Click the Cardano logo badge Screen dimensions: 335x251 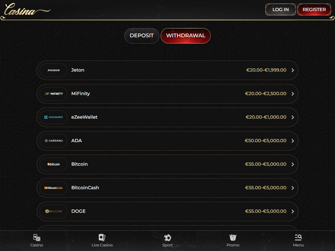[54, 141]
